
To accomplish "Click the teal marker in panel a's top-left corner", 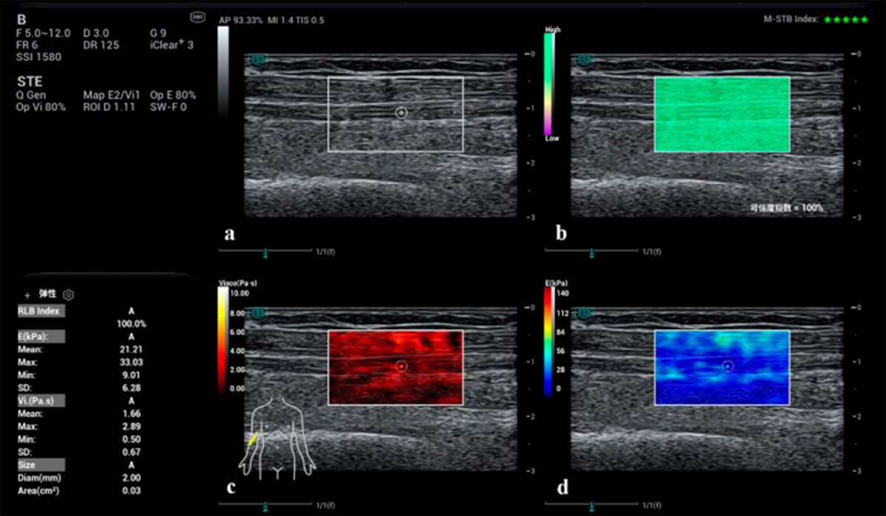I will pos(258,59).
